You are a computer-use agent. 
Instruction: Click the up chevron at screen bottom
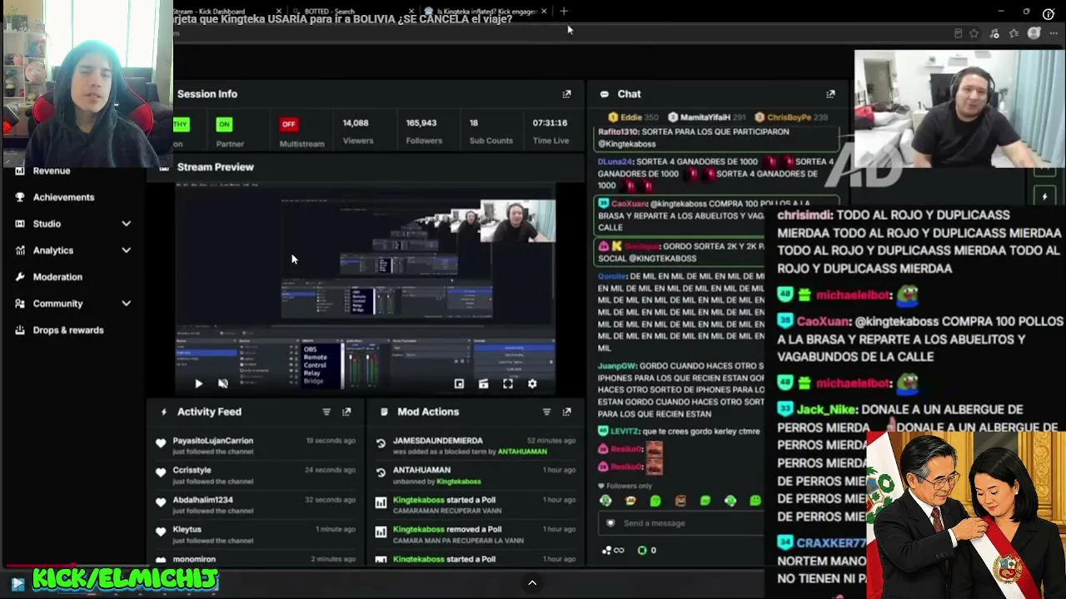tap(532, 583)
